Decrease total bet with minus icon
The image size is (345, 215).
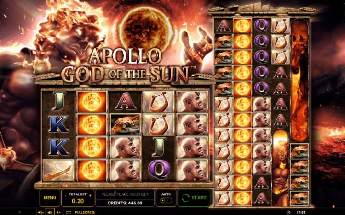pyautogui.click(x=66, y=195)
